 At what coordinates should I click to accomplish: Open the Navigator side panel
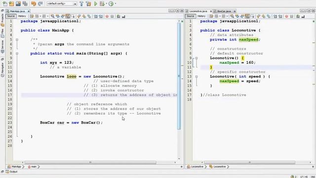click(2, 70)
